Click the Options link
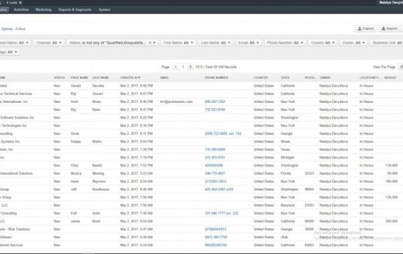The image size is (403, 254). point(7,29)
